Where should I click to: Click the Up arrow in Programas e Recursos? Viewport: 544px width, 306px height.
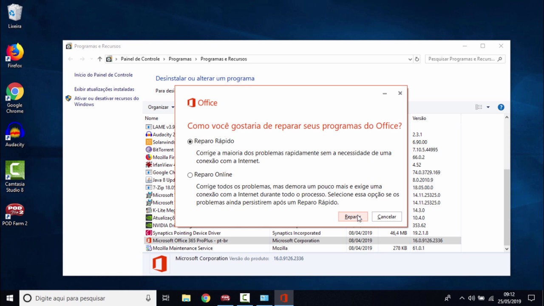pos(100,59)
